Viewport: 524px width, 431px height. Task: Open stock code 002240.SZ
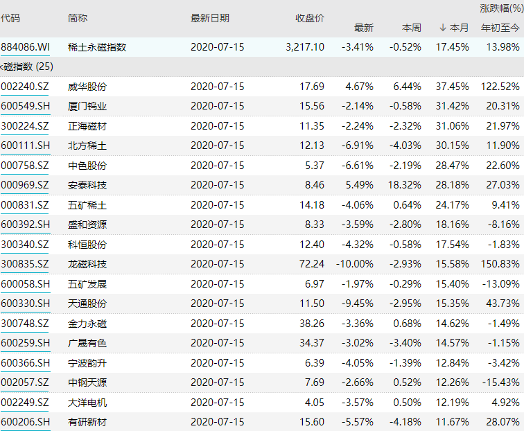[x=25, y=87]
